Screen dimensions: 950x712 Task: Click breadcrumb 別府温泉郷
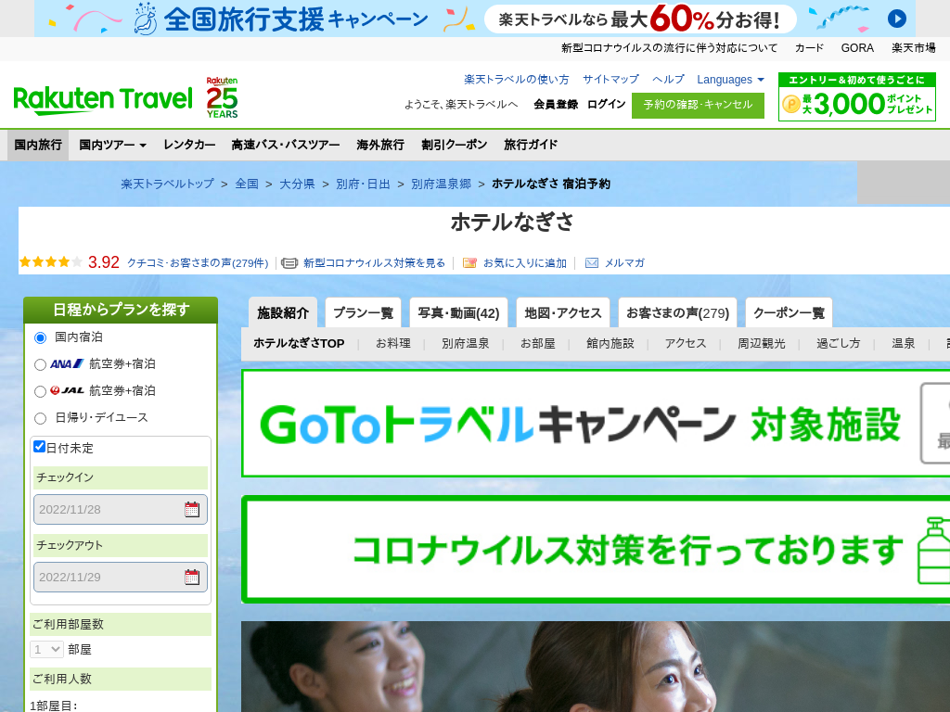[441, 184]
